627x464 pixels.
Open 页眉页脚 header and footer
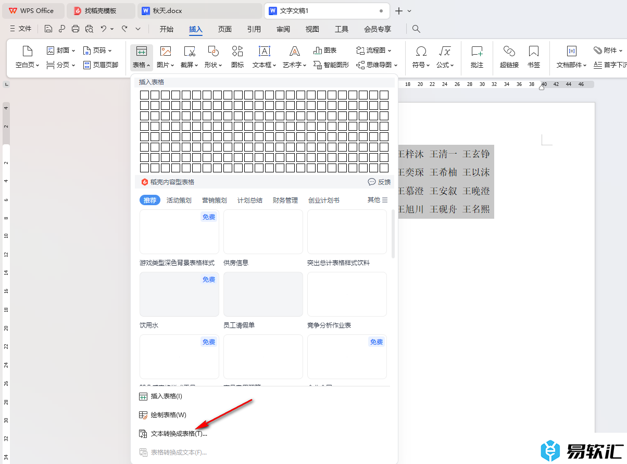click(101, 65)
